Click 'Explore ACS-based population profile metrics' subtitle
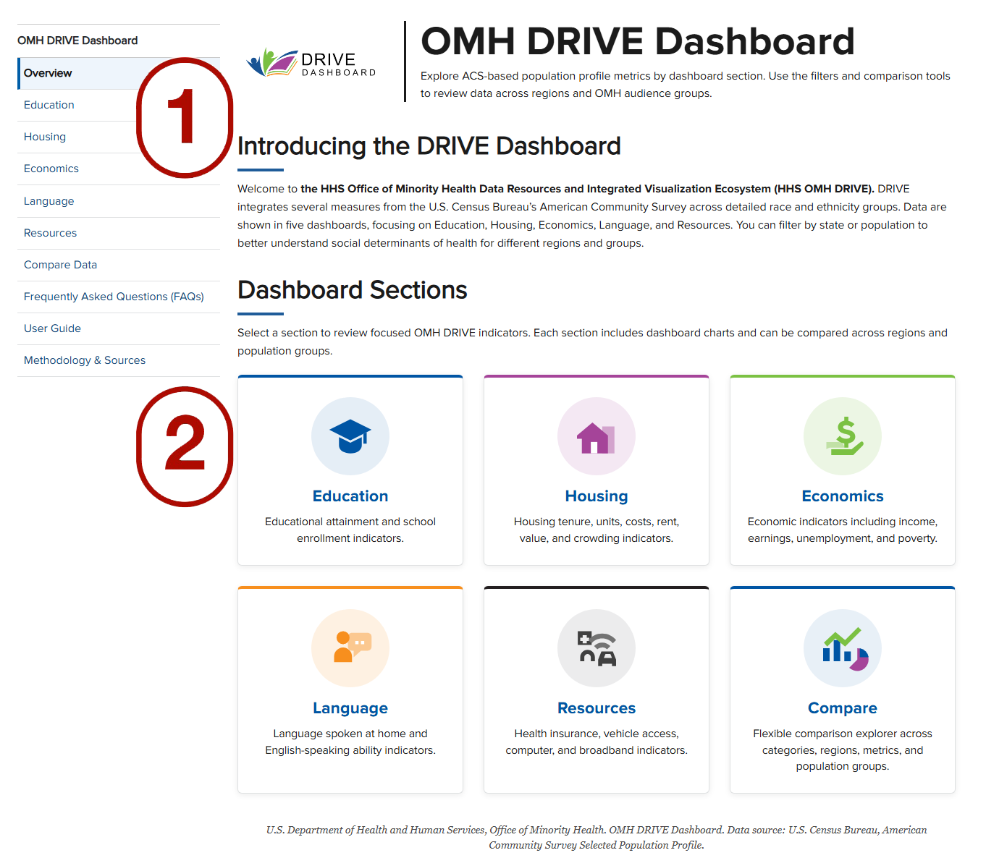Screen dimensions: 986x858 686,85
